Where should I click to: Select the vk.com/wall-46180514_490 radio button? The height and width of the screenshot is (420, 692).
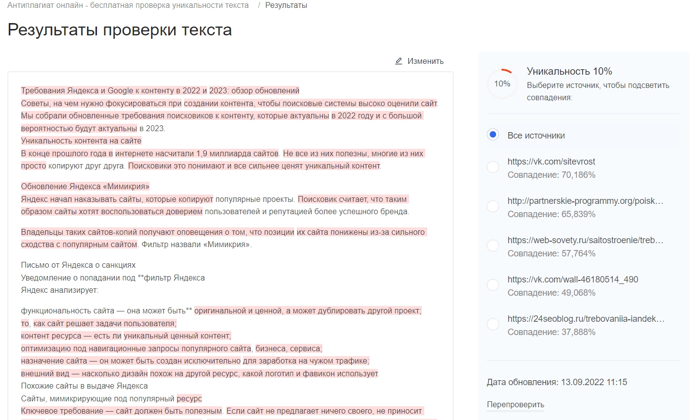(493, 284)
